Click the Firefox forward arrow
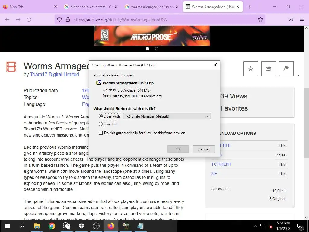Screen dimensions: 309x232 (18, 20)
